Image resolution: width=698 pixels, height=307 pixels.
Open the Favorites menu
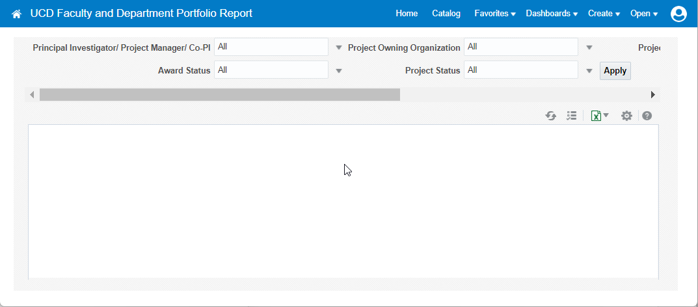point(494,14)
